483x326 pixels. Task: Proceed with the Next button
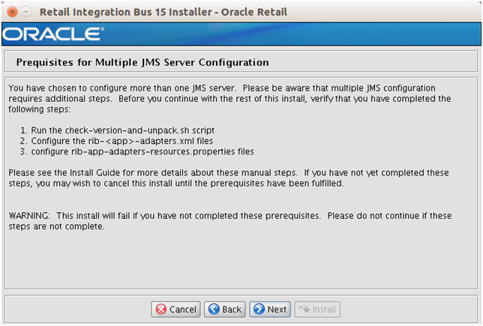coord(270,309)
